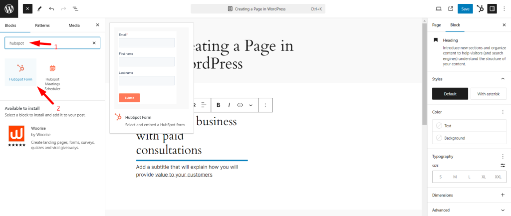Screen dimensions: 511x216
Task: Select the With asterisk style
Action: (x=488, y=94)
